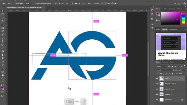Open the layer Kind filter dropdown

[x=161, y=66]
